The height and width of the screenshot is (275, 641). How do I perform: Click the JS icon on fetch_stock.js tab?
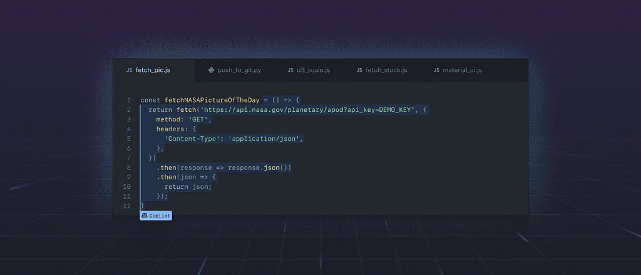[359, 70]
